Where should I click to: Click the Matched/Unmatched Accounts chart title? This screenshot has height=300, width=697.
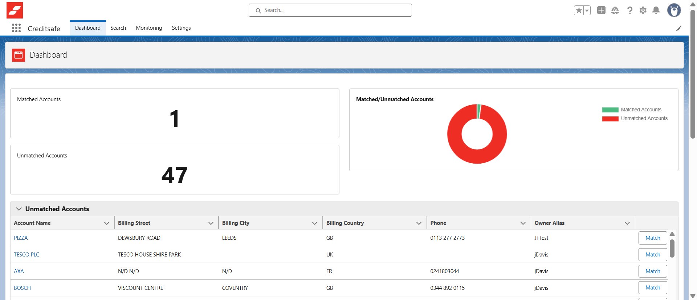pos(395,99)
